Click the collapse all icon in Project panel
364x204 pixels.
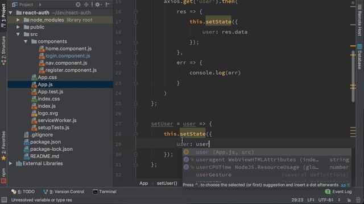coord(86,5)
